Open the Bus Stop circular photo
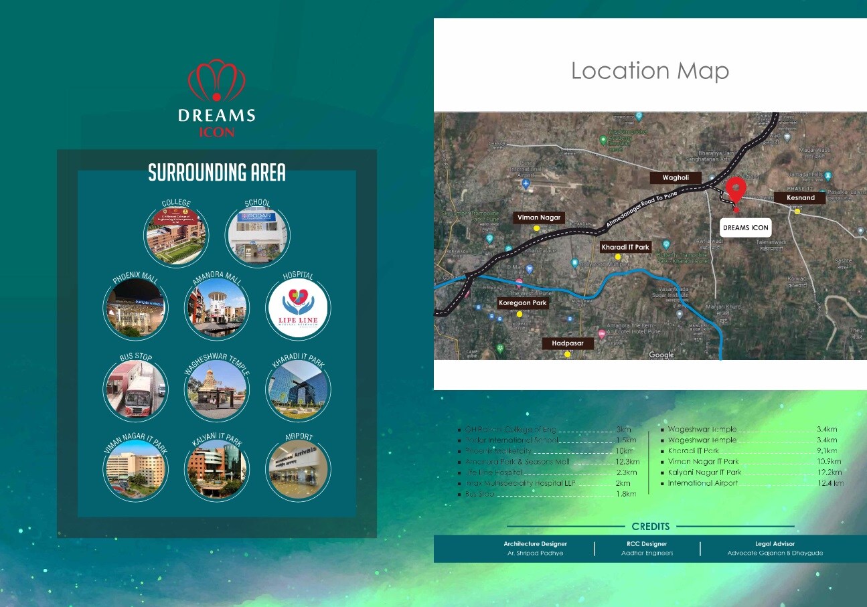The width and height of the screenshot is (867, 607). point(136,389)
